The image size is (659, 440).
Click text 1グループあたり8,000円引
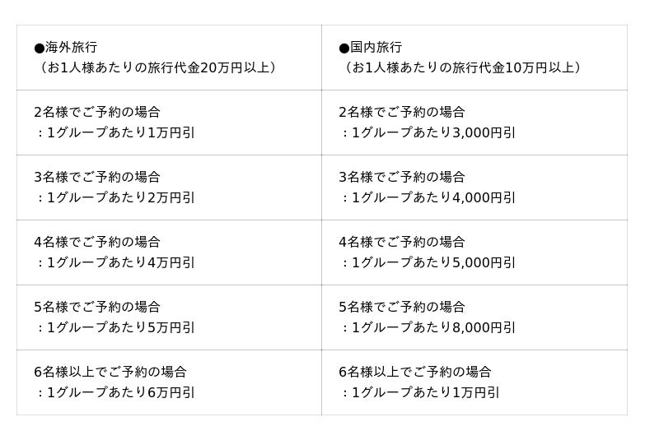433,328
